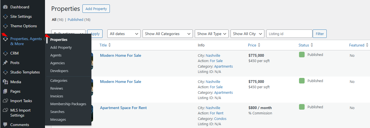
Task: Click the Dashboard gauge icon
Action: 5,7
